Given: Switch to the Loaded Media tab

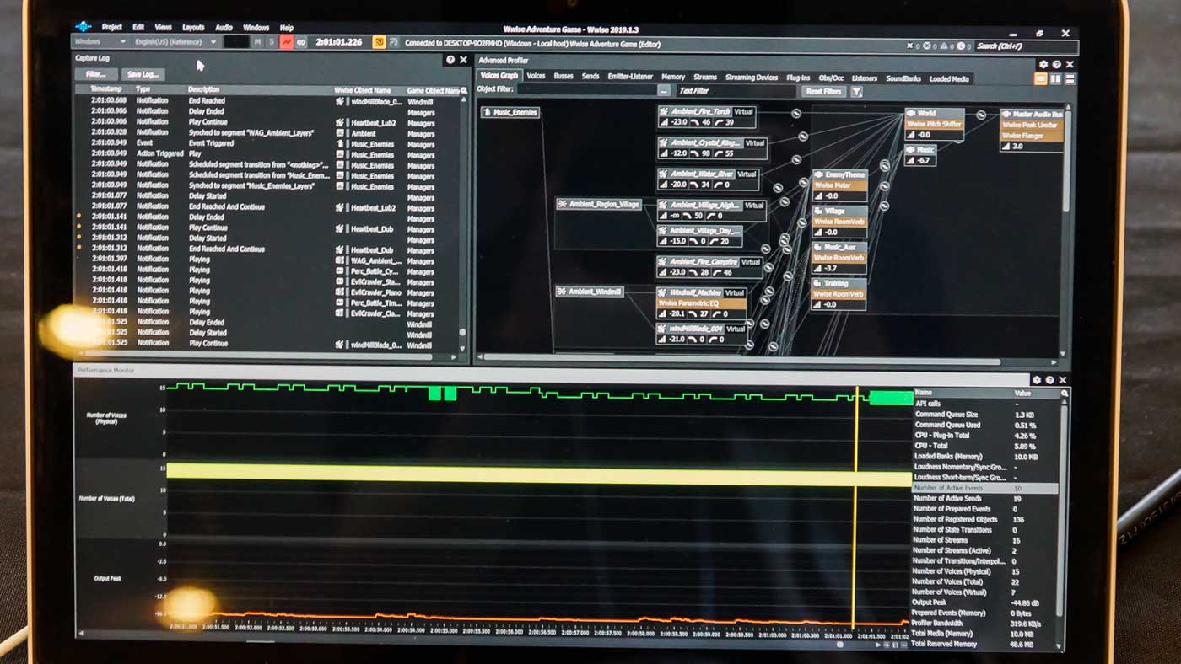Looking at the screenshot, I should (949, 78).
